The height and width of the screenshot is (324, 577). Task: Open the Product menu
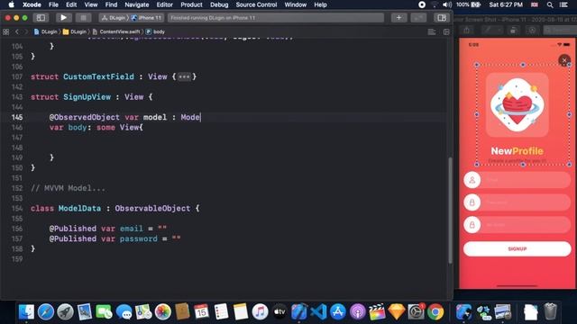[191, 4]
